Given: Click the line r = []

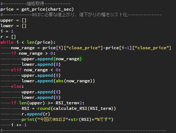Looking at the screenshot, I should (x=8, y=37).
